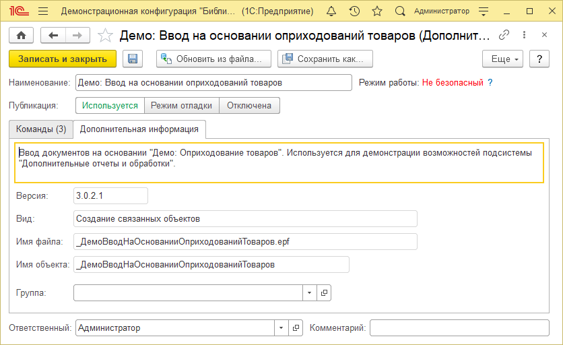Click into the Комментарий field

(x=460, y=328)
